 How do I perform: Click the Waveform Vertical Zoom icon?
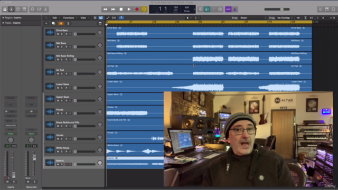coord(298,18)
